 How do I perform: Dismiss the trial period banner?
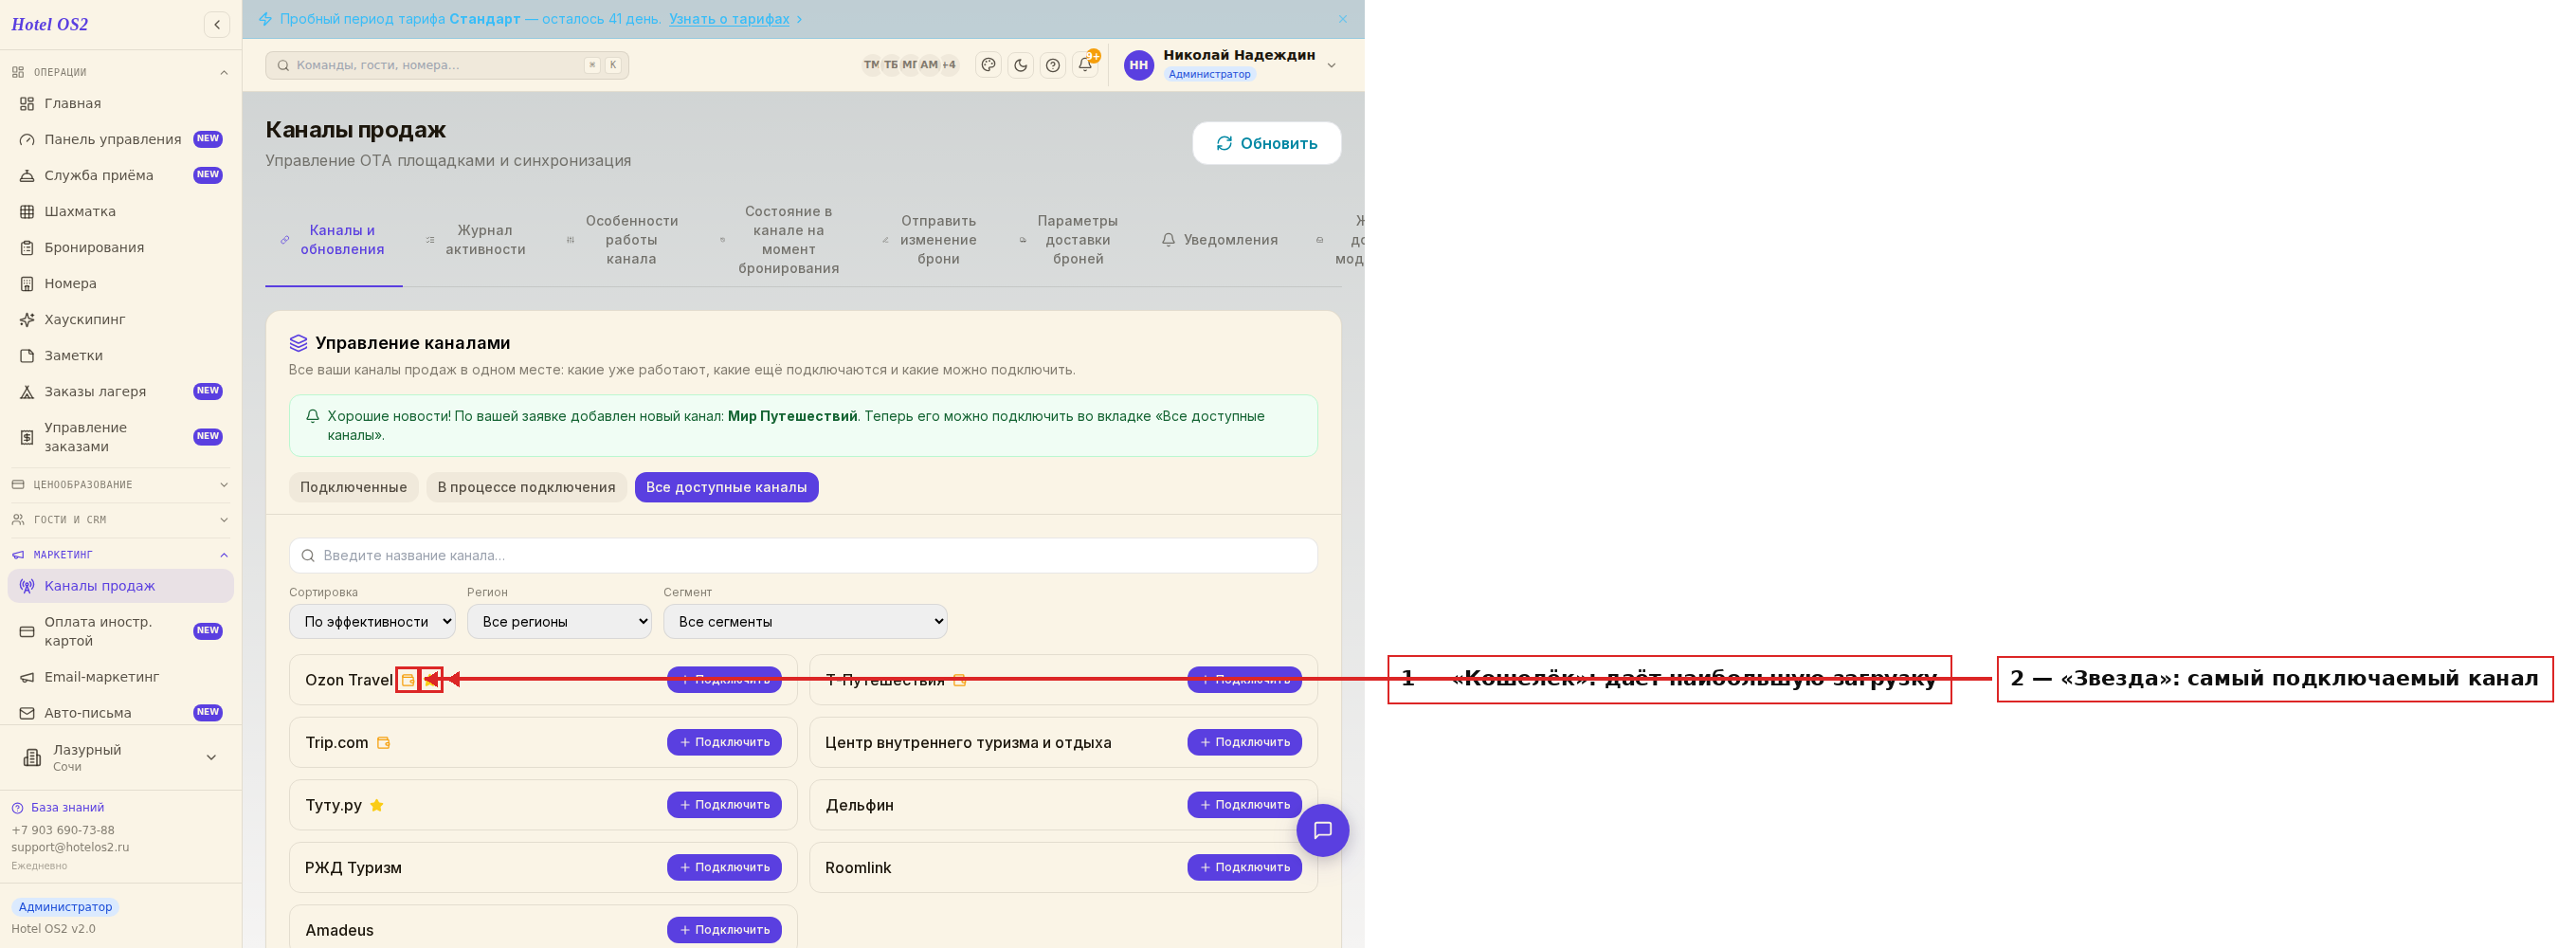tap(1342, 19)
